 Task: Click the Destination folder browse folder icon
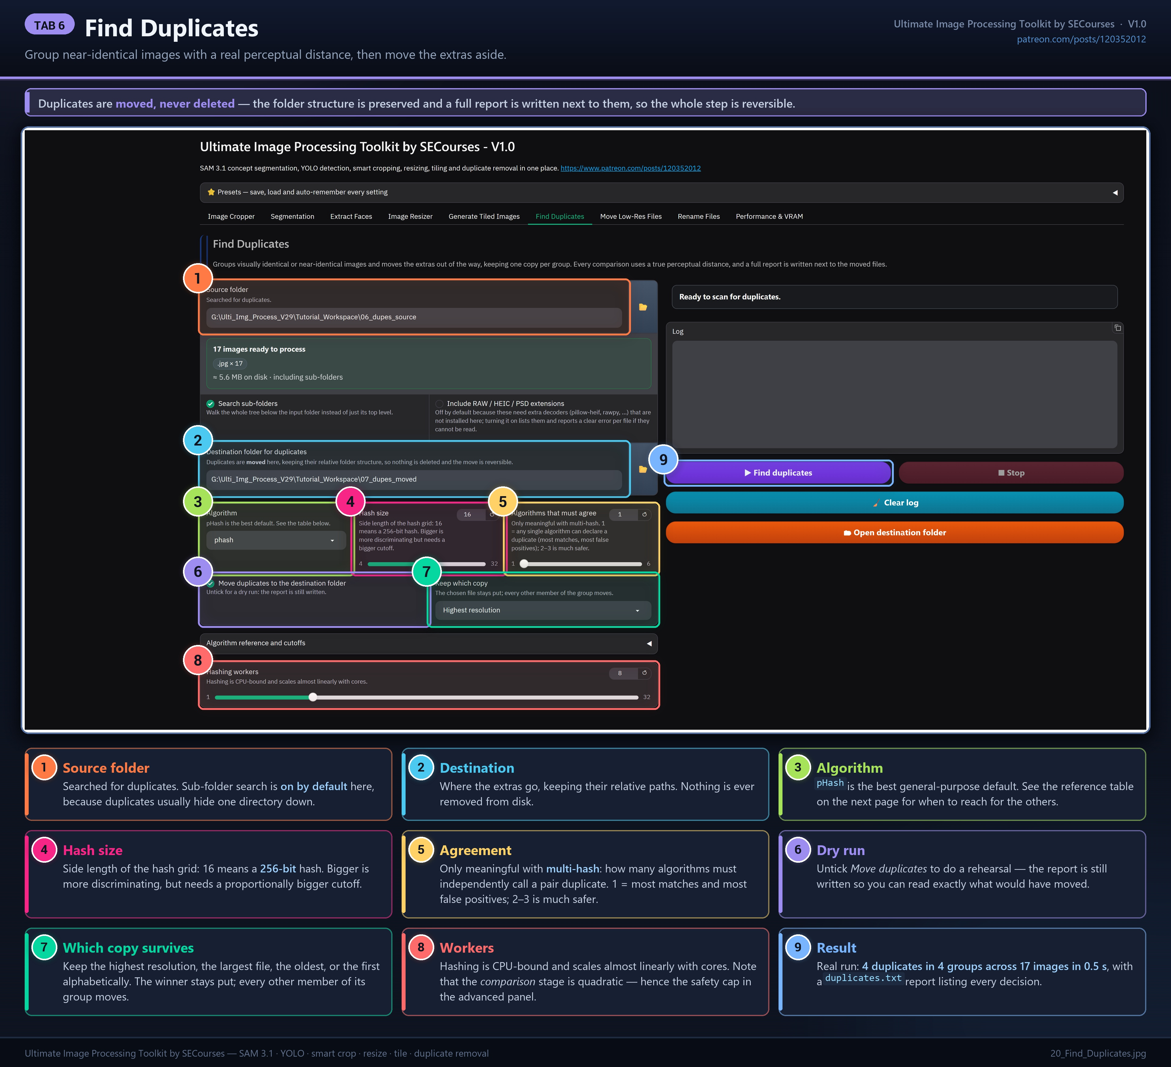643,469
